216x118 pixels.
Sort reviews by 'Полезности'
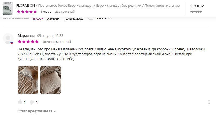click(x=74, y=18)
